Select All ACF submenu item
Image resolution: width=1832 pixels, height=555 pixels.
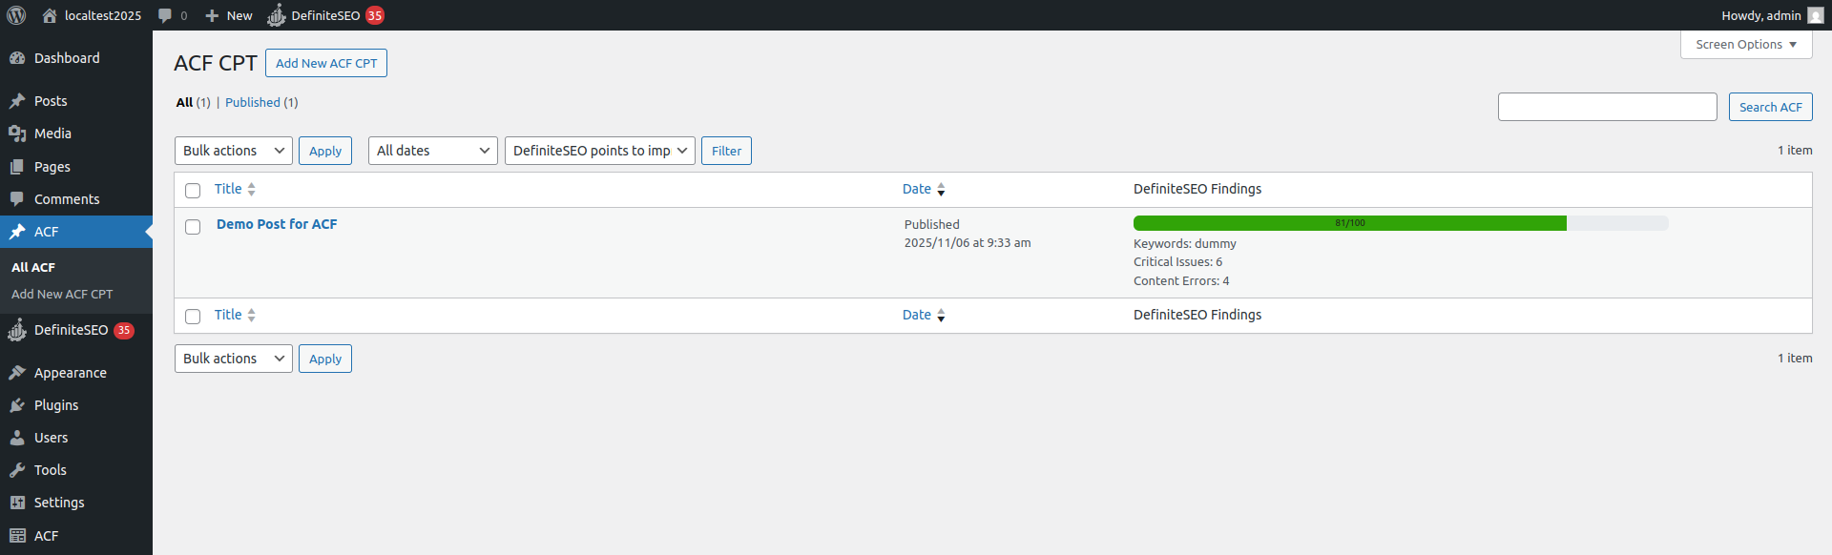point(33,268)
